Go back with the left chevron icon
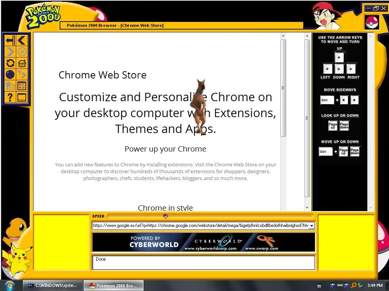The height and width of the screenshot is (291, 389). pos(22,40)
